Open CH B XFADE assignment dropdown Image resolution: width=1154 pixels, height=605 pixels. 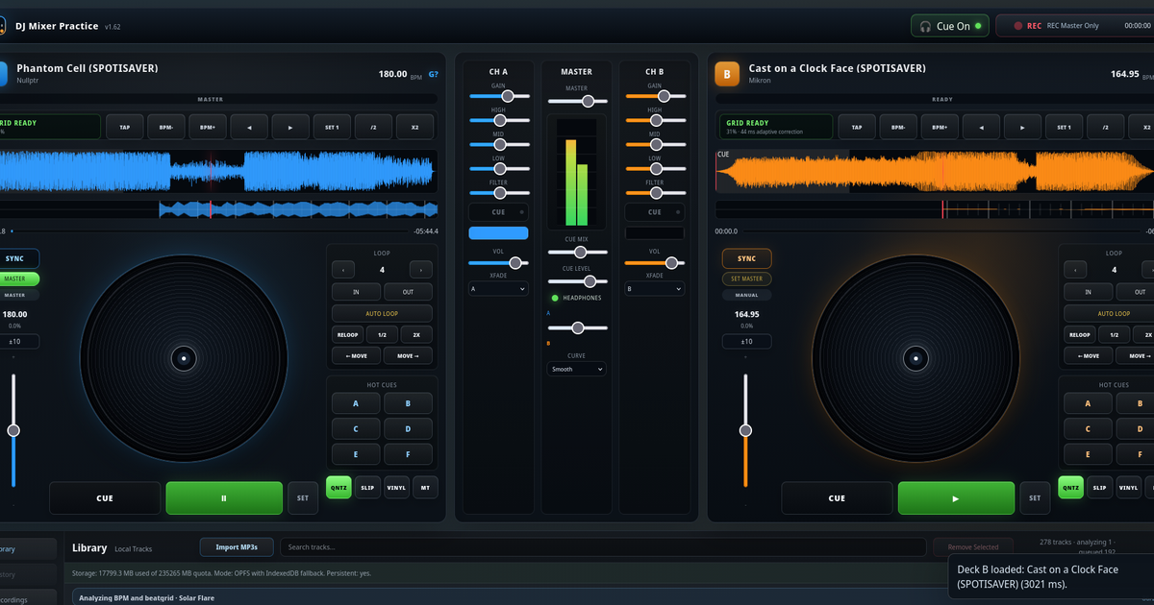click(x=655, y=288)
